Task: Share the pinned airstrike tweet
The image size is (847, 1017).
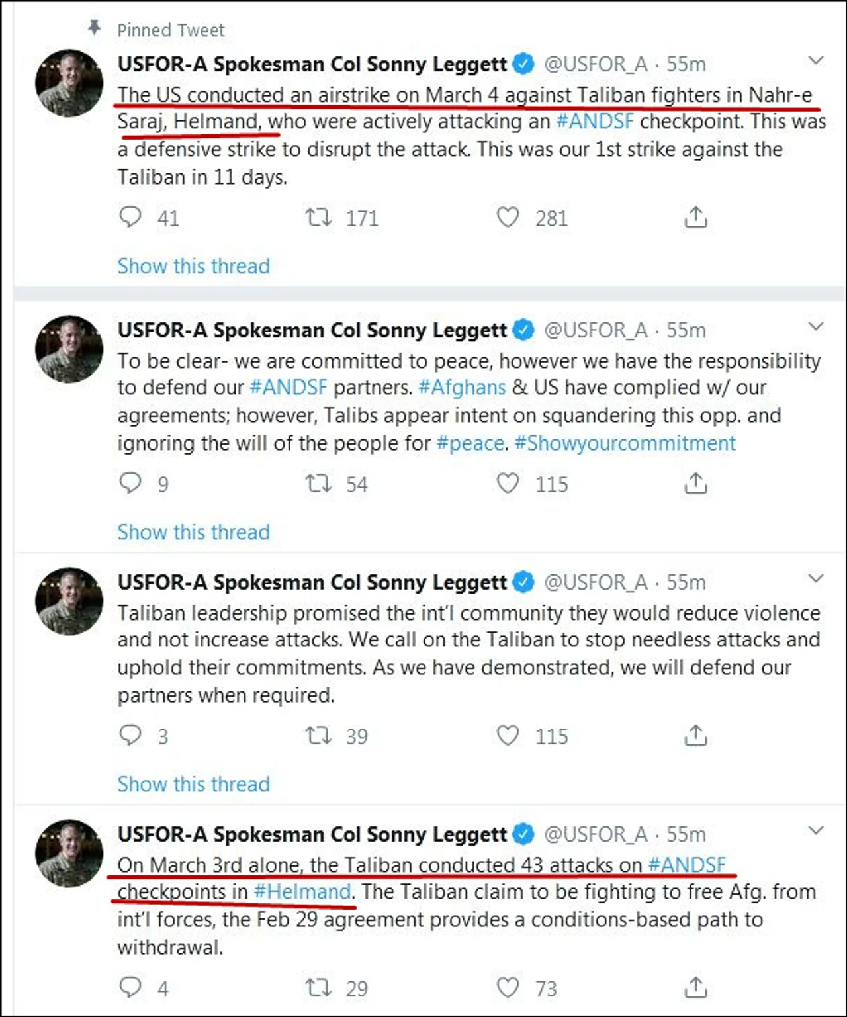Action: (695, 217)
